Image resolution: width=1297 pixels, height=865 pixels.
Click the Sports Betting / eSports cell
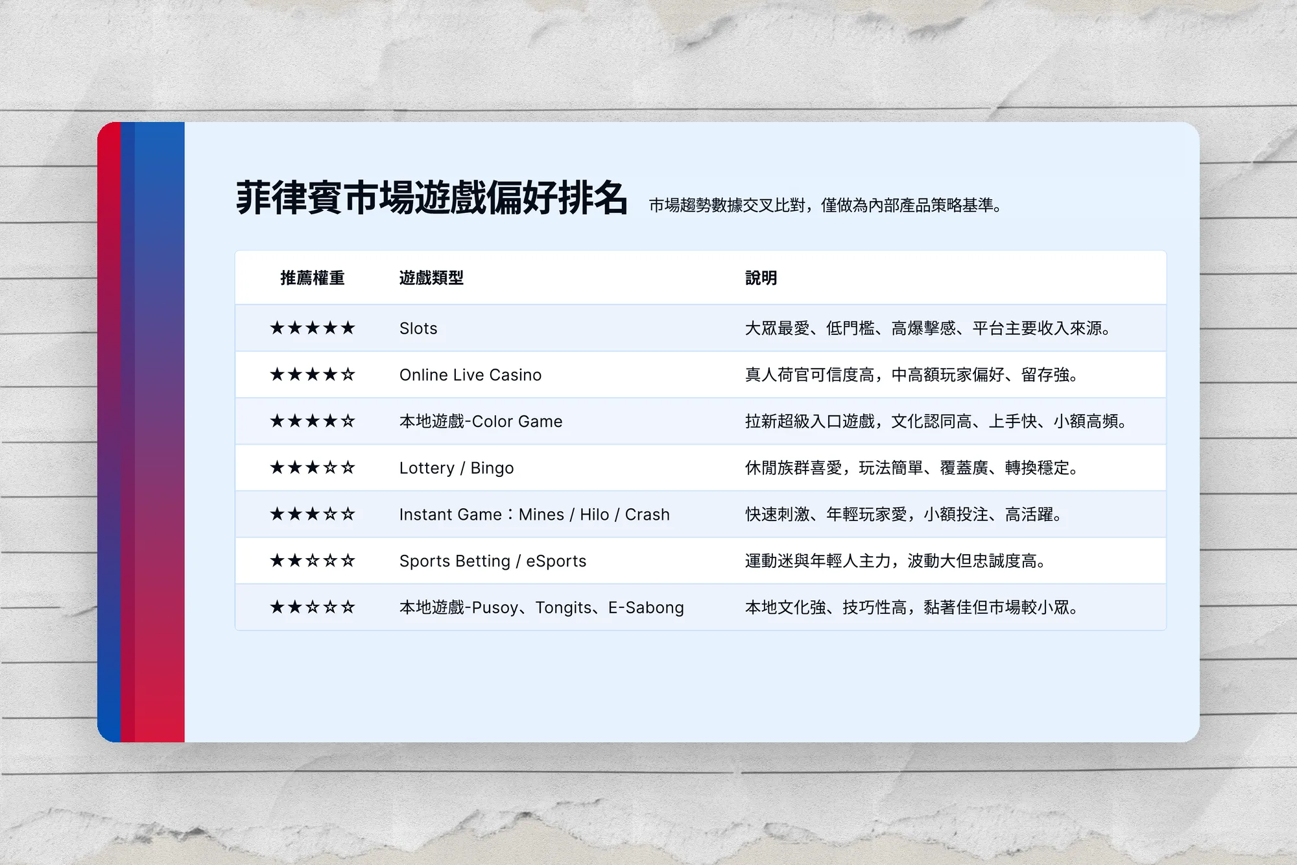(493, 561)
